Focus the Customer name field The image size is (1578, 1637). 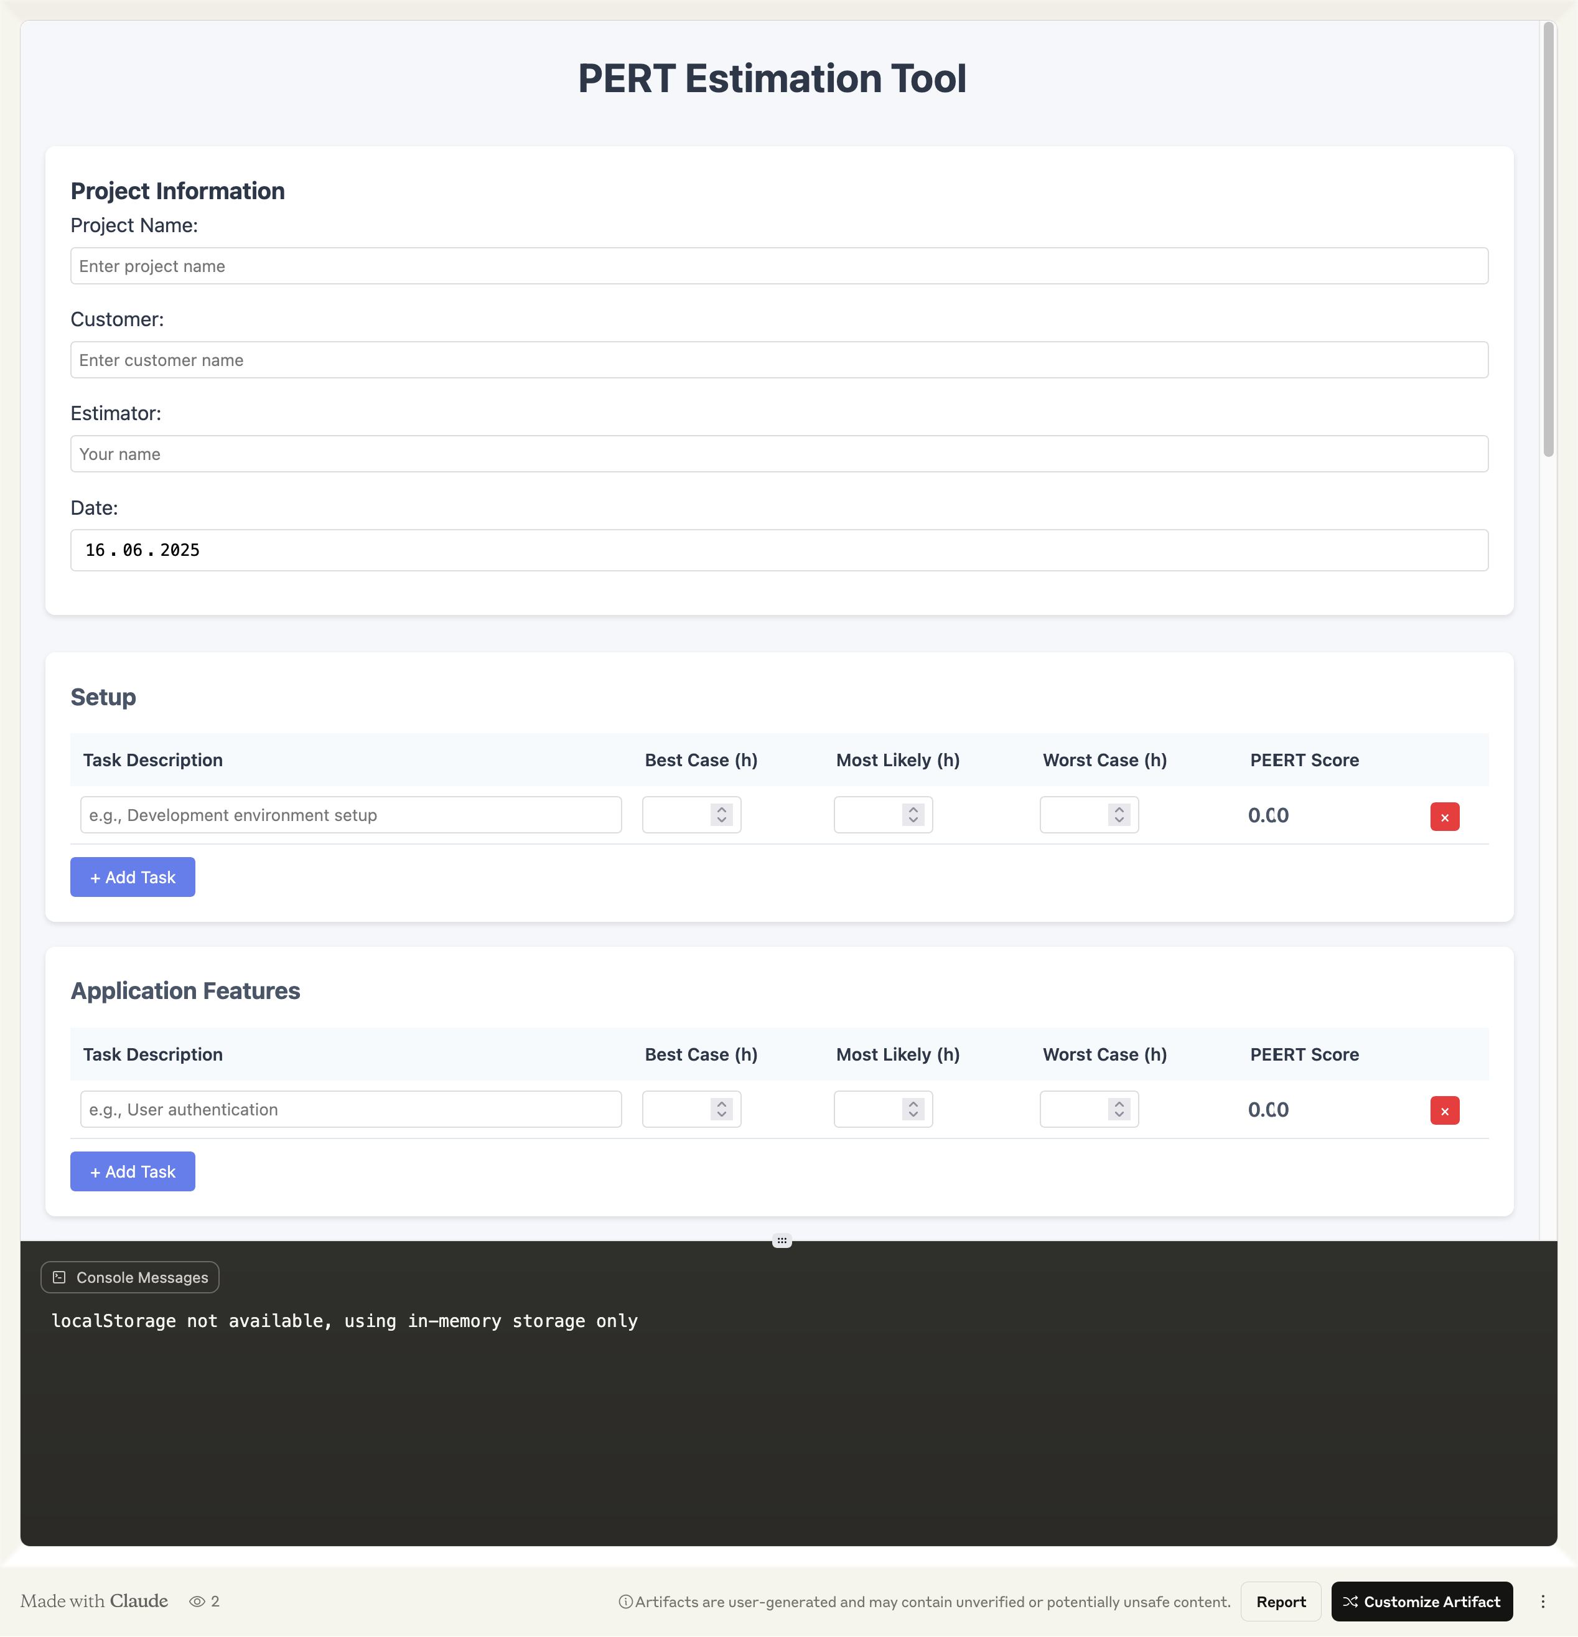pos(778,360)
